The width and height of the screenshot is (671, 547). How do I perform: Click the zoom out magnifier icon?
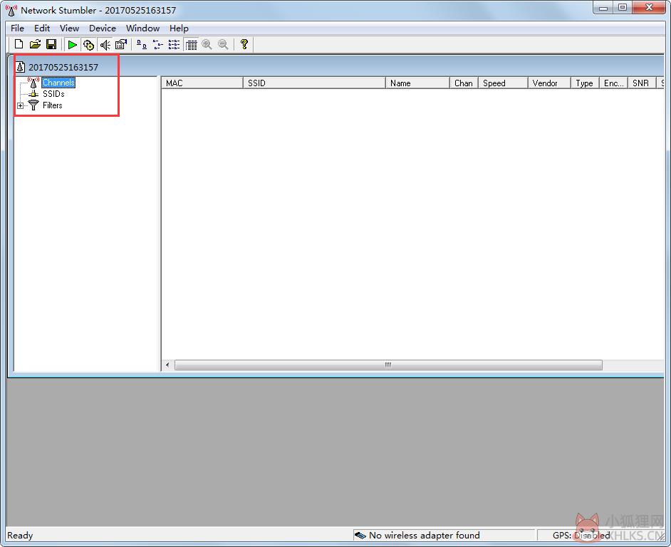tap(224, 44)
